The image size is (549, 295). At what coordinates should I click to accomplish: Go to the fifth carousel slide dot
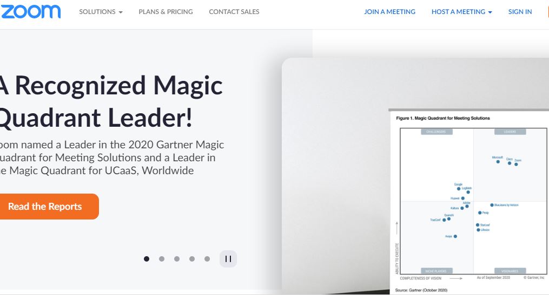tap(207, 259)
